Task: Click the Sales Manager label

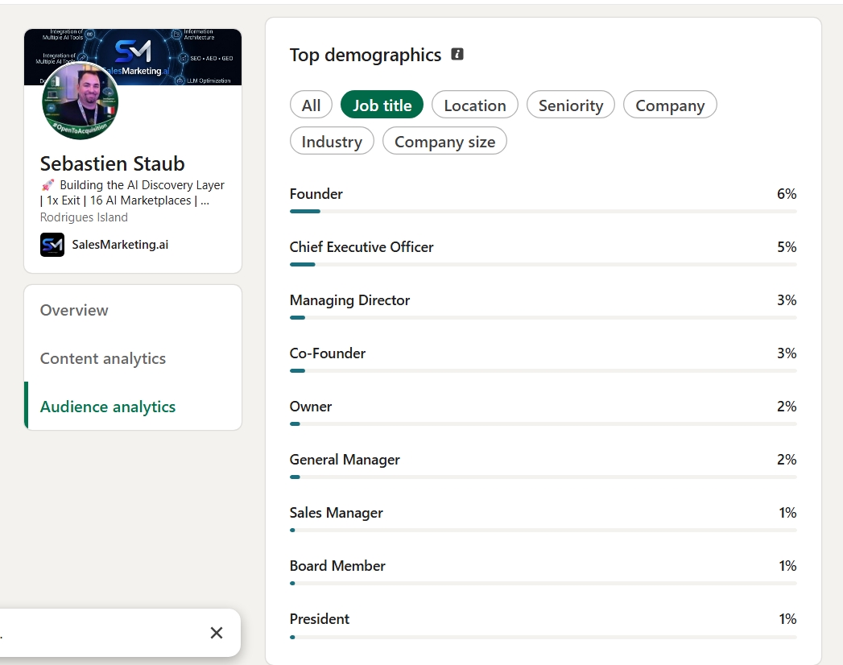Action: 336,513
